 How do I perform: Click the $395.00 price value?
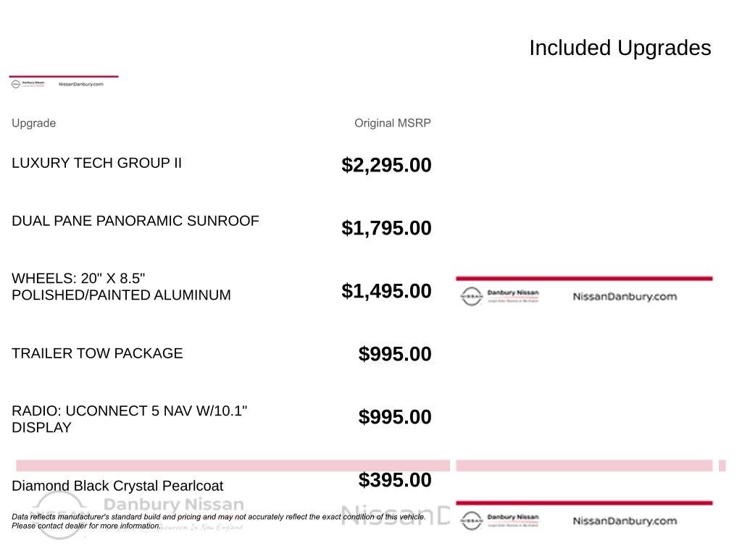pos(395,480)
